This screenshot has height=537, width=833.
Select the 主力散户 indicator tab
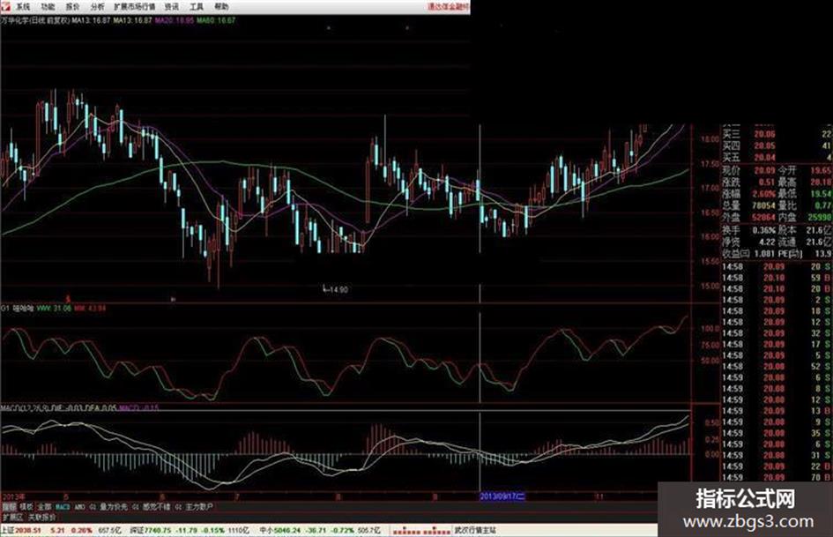pyautogui.click(x=199, y=507)
